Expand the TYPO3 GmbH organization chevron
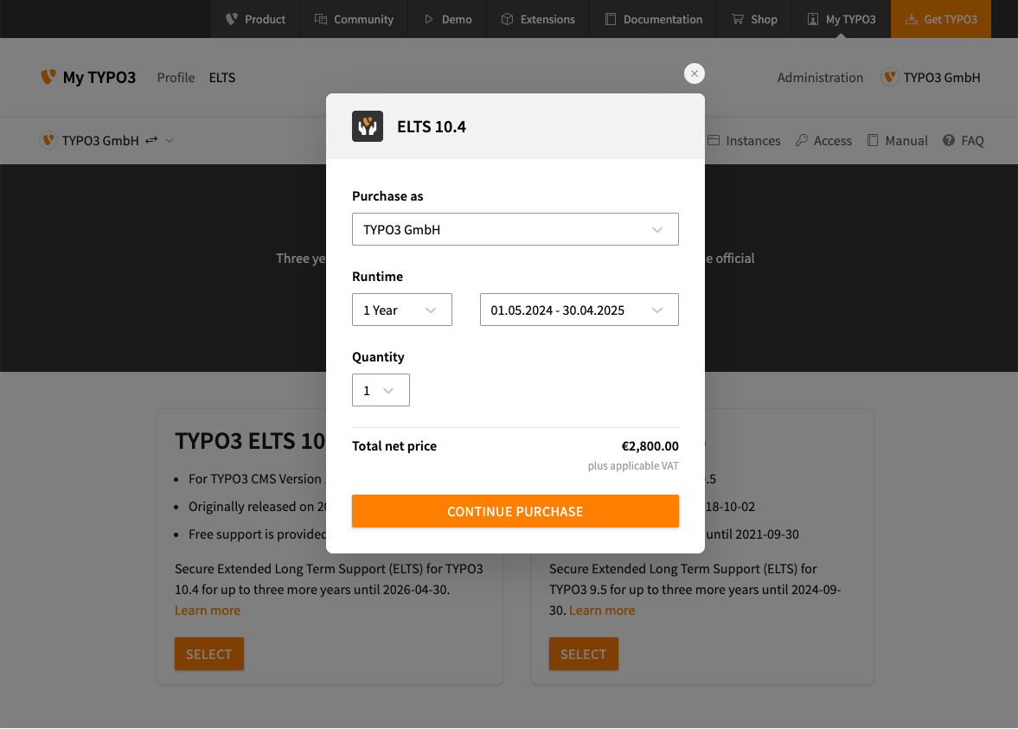 coord(170,140)
